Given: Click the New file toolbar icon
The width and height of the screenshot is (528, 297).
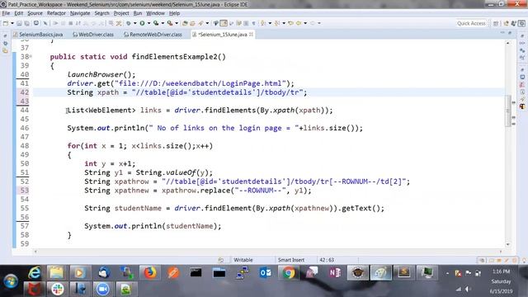Looking at the screenshot, I should pos(6,23).
